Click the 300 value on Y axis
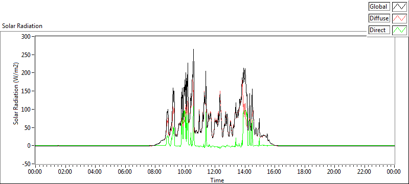409x184 pixels. coord(26,36)
